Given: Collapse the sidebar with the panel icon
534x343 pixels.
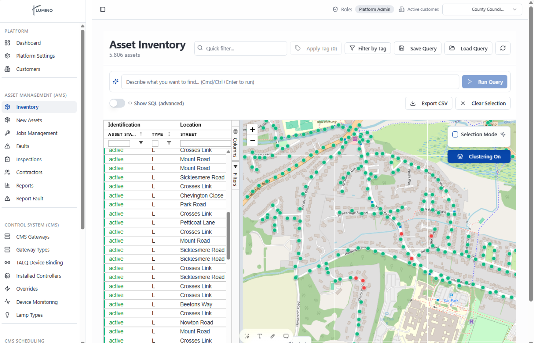Looking at the screenshot, I should pos(103,9).
